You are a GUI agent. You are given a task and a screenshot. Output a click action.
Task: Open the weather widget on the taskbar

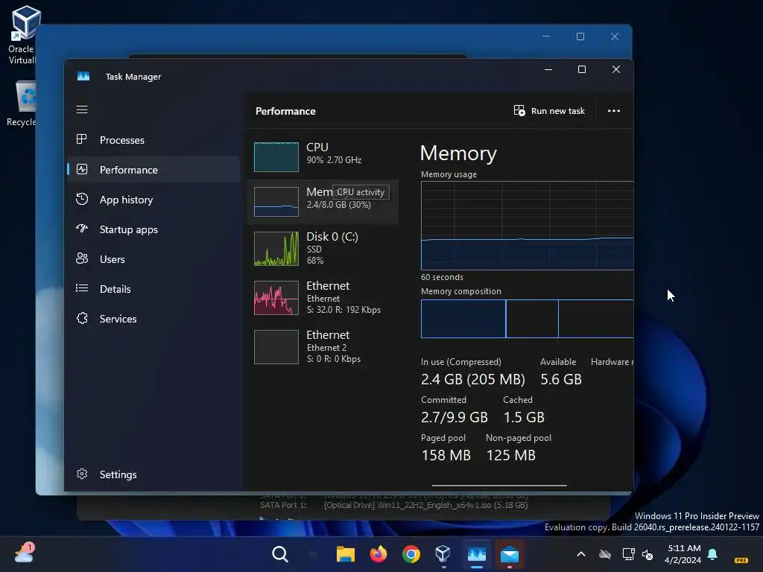point(25,553)
